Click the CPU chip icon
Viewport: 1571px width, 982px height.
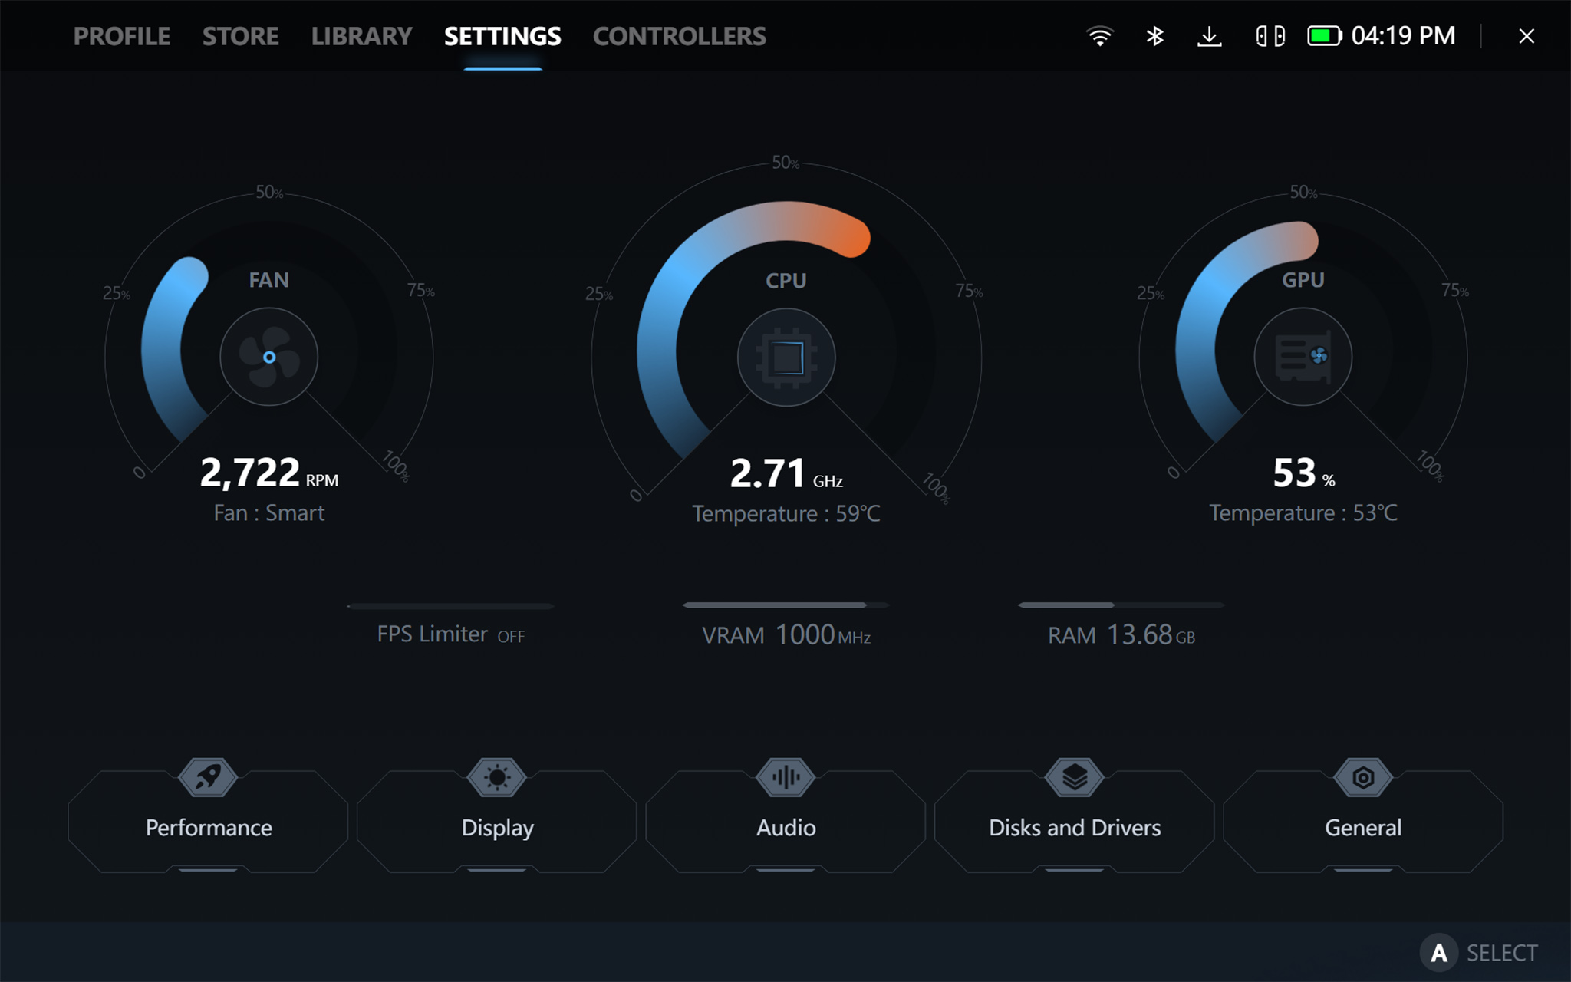(786, 358)
